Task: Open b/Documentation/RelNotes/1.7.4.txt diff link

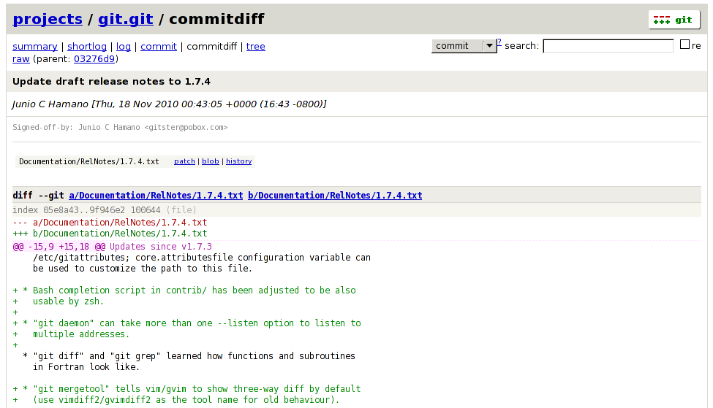Action: tap(335, 196)
